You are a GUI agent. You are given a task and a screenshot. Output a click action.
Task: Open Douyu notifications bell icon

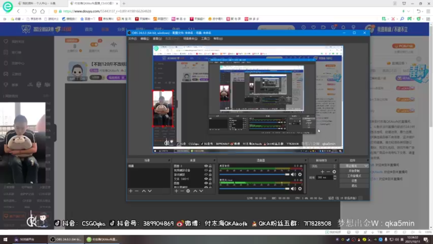[x=343, y=28]
